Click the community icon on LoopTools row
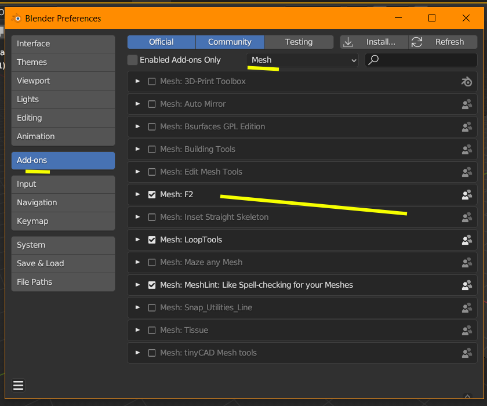This screenshot has width=487, height=406. [x=467, y=240]
